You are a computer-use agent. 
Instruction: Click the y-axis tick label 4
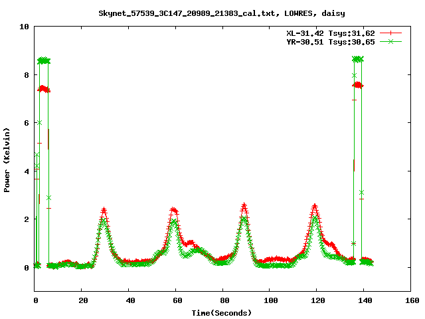coord(27,171)
